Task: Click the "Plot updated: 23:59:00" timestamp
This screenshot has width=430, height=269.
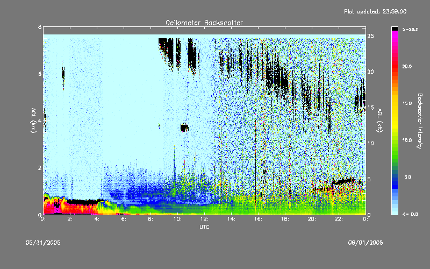Action: [375, 11]
